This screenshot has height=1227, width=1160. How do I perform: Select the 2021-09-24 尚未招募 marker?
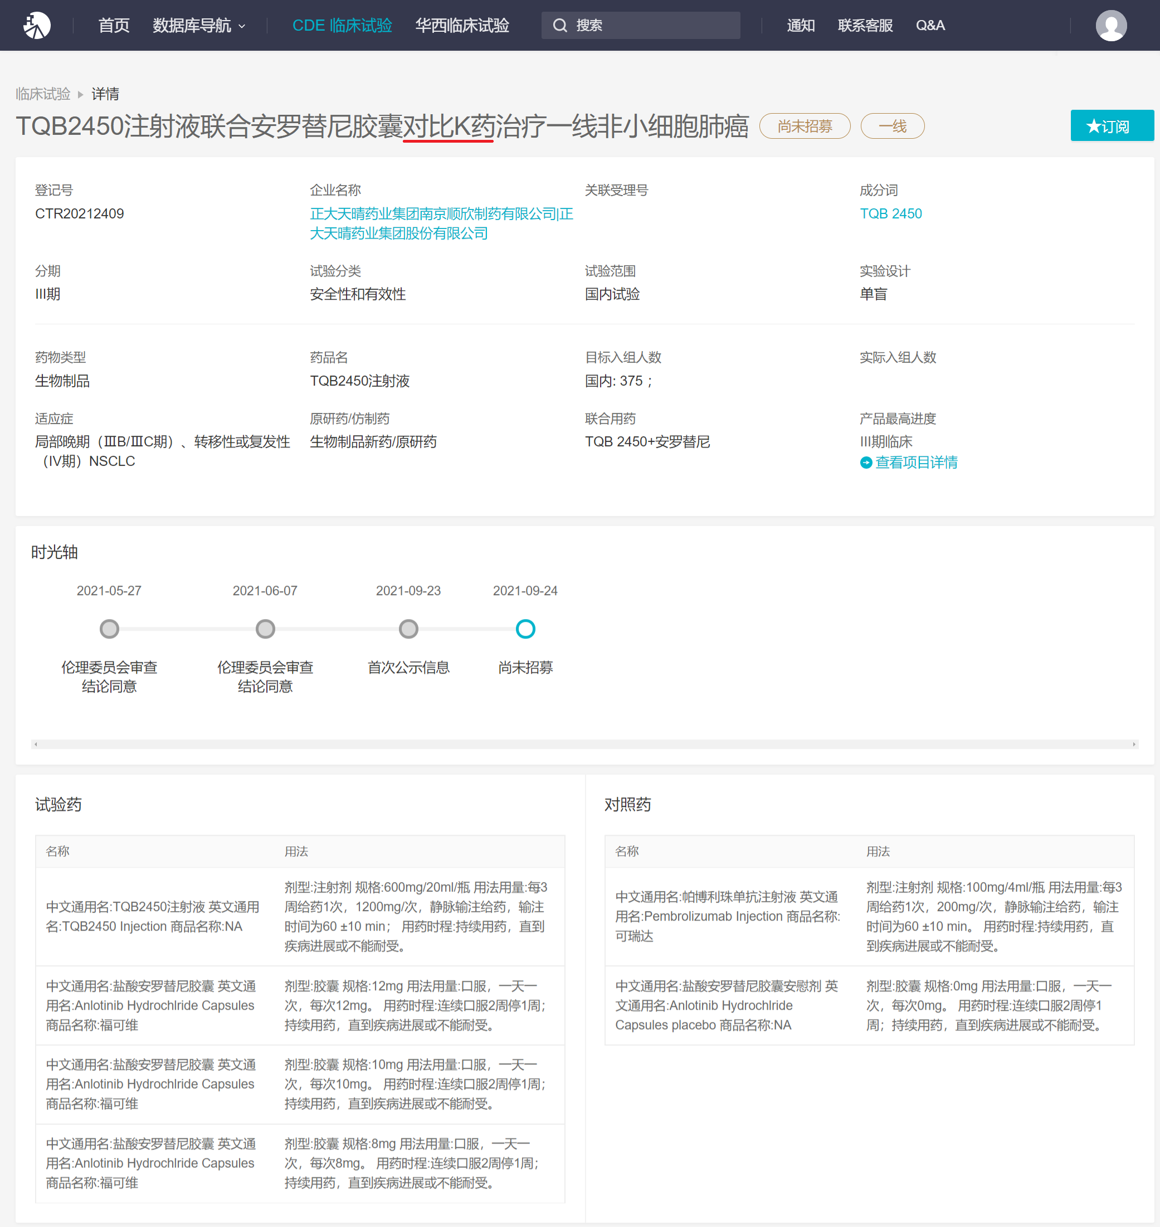point(525,629)
